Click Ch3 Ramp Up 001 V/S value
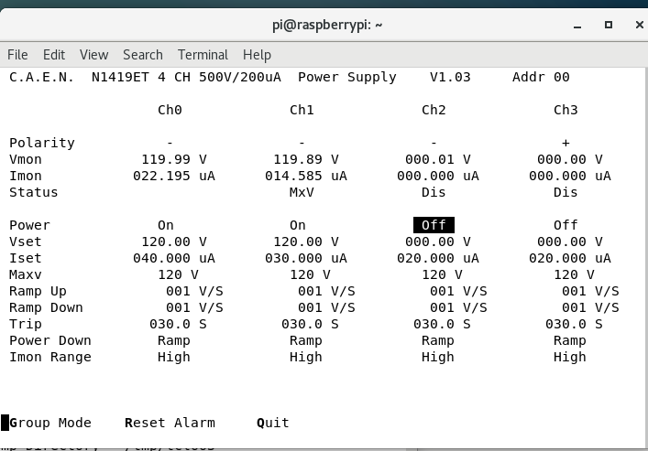 [x=590, y=291]
